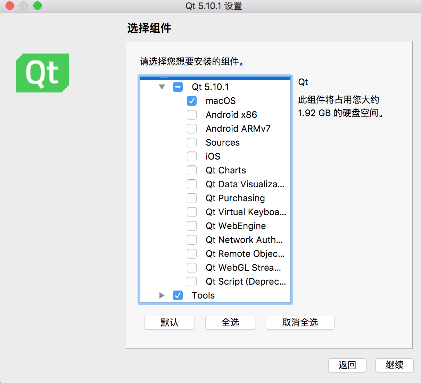The width and height of the screenshot is (421, 383).
Task: Close the Qt setup window
Action: tap(10, 6)
